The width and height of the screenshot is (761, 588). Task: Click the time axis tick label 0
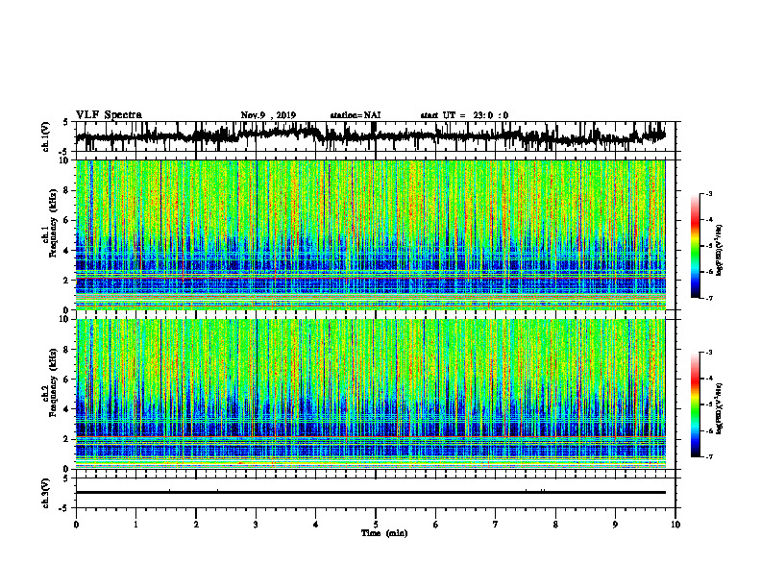[76, 525]
